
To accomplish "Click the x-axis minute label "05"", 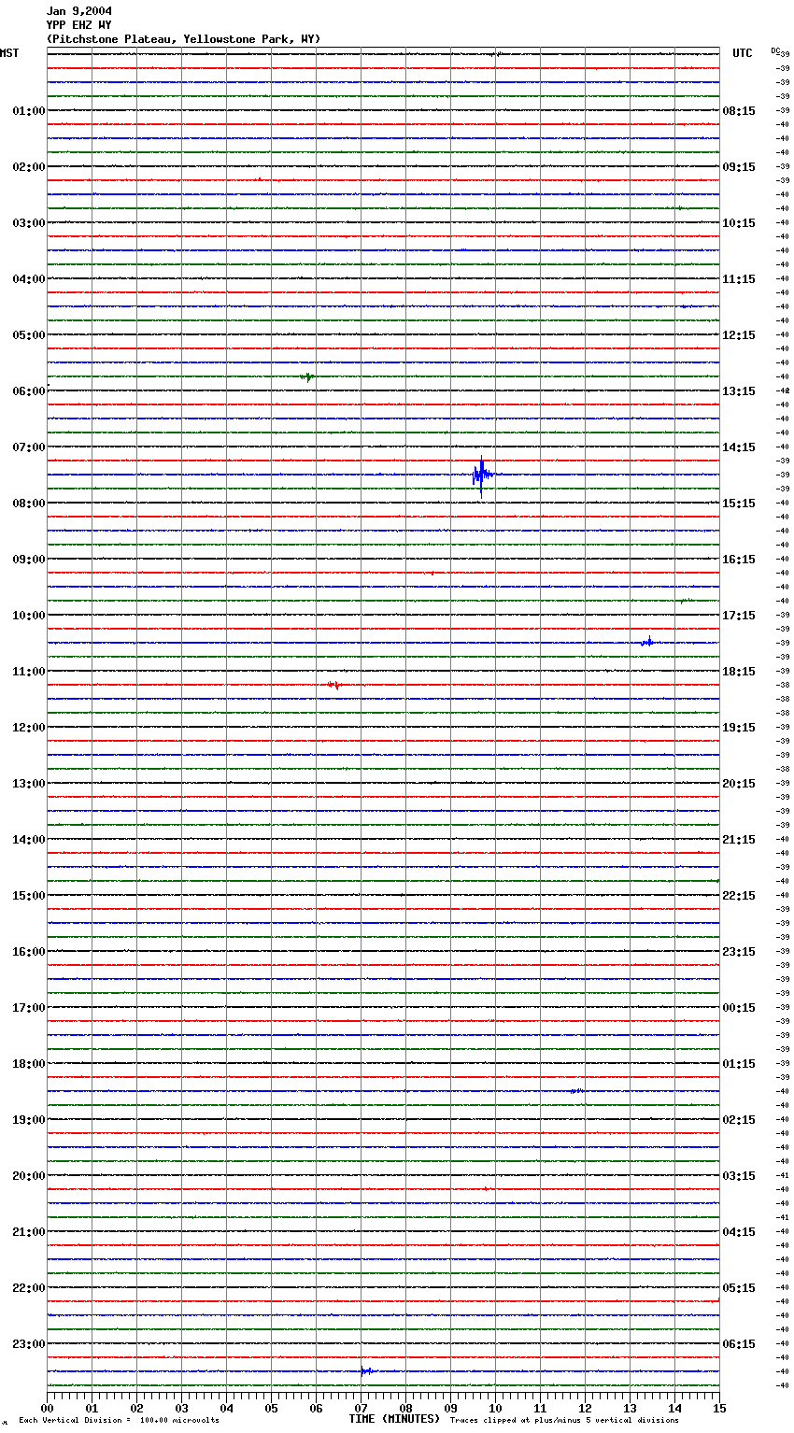I will point(271,1408).
